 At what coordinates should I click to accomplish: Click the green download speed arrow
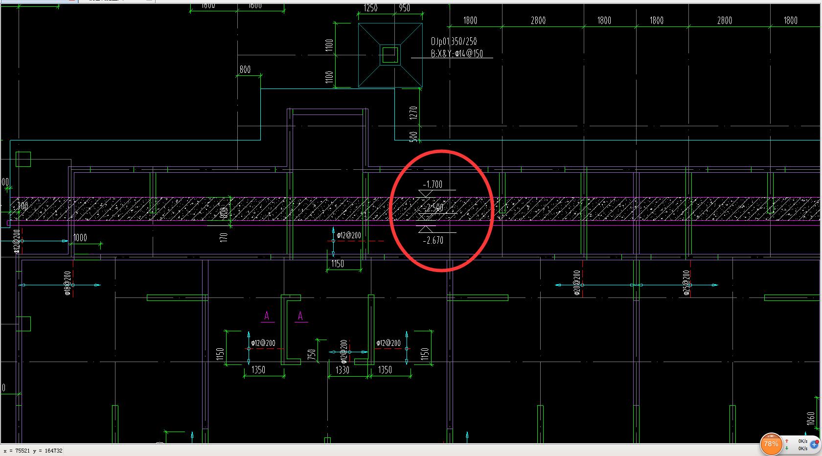click(786, 448)
